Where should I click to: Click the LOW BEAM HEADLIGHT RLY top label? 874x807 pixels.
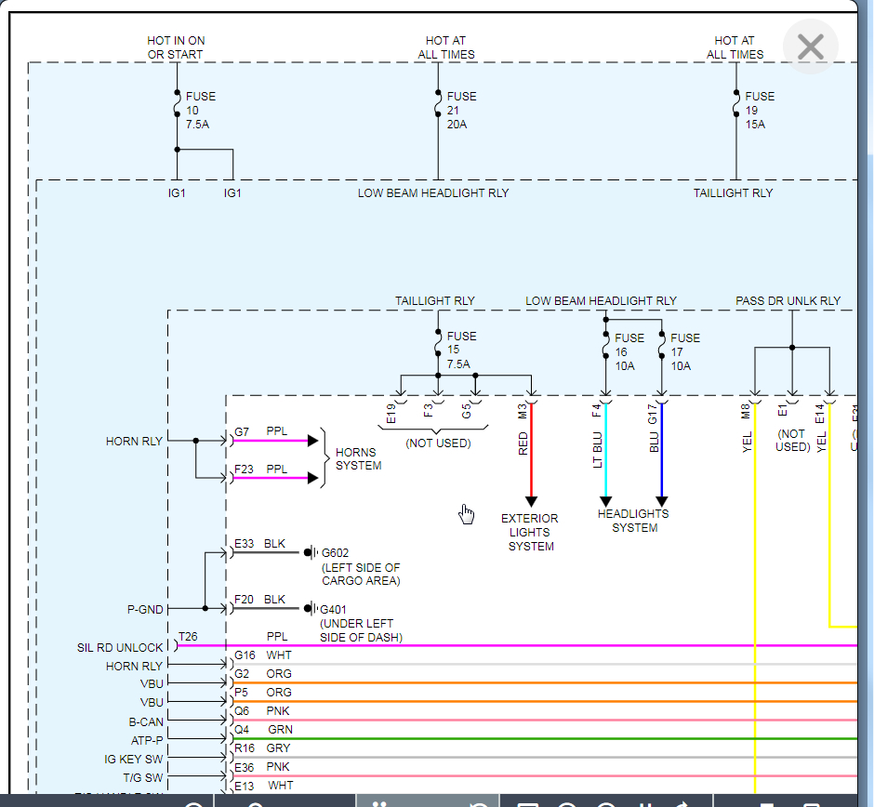click(433, 193)
